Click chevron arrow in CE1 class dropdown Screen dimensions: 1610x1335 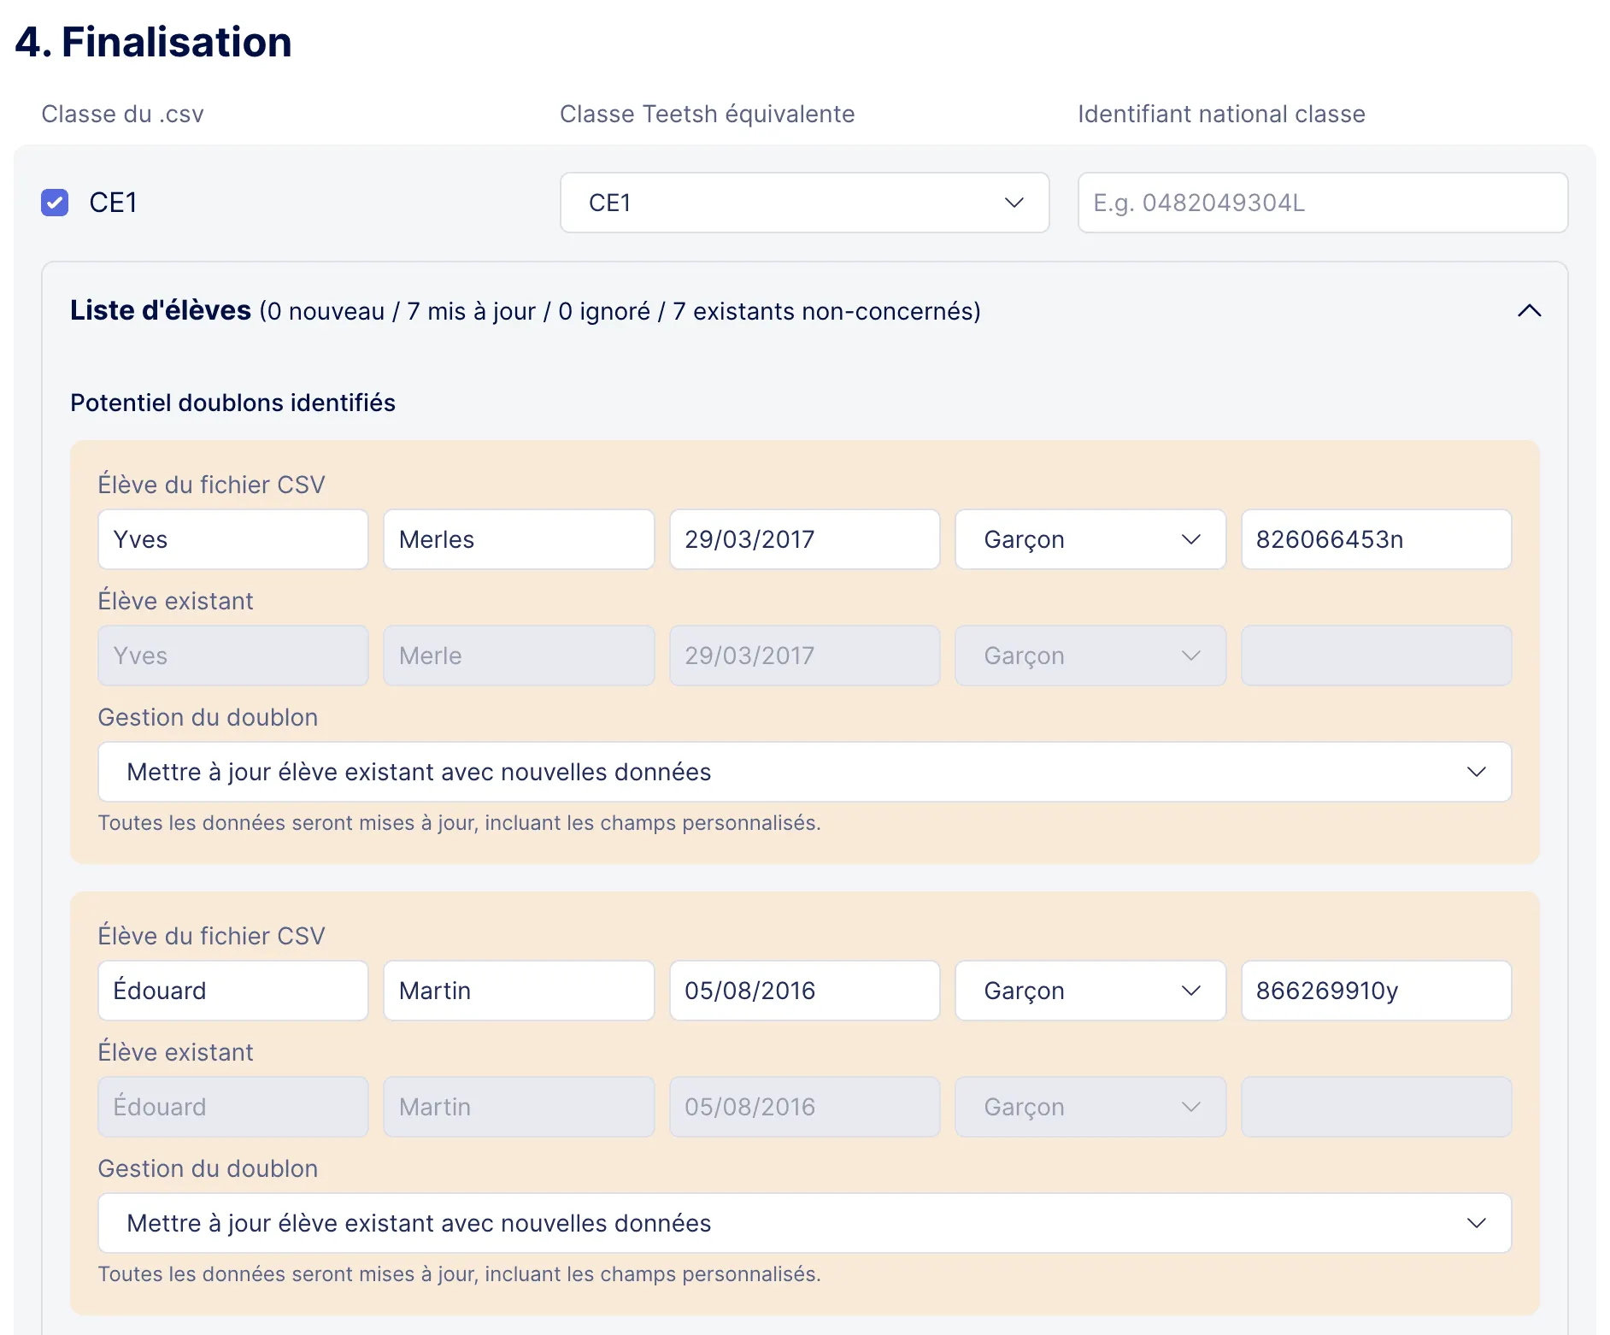click(x=1014, y=203)
